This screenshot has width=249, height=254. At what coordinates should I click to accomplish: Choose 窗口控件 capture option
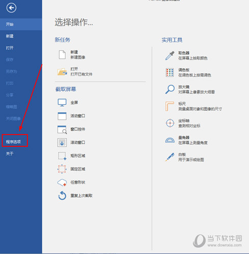[x=78, y=130]
